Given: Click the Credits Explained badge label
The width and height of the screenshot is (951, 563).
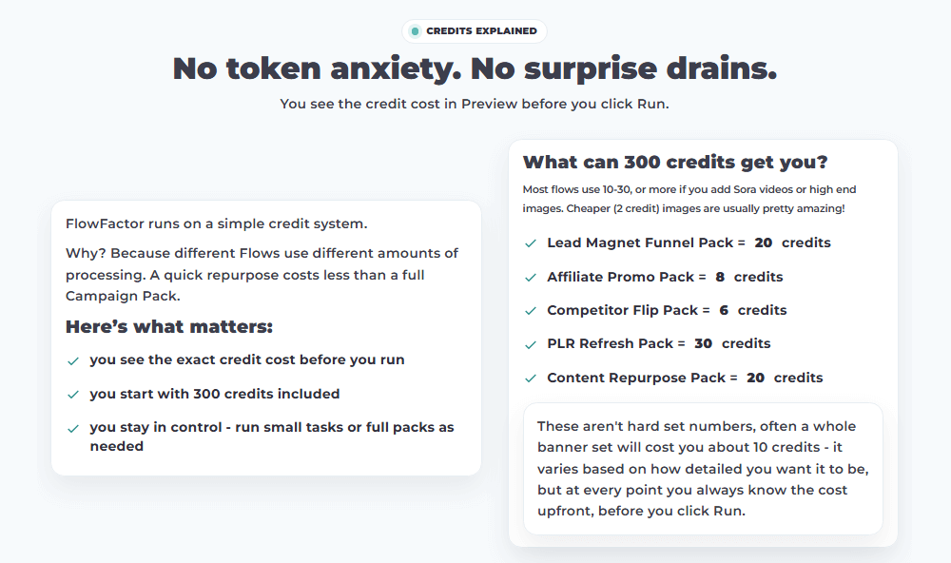Looking at the screenshot, I should tap(481, 31).
